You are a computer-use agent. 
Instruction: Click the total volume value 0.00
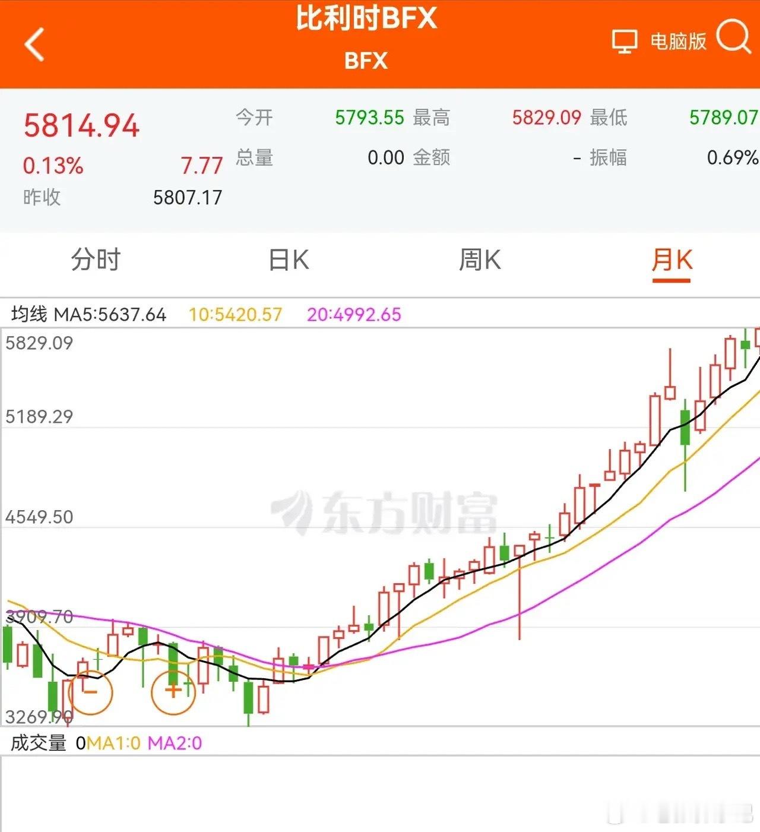click(x=386, y=157)
